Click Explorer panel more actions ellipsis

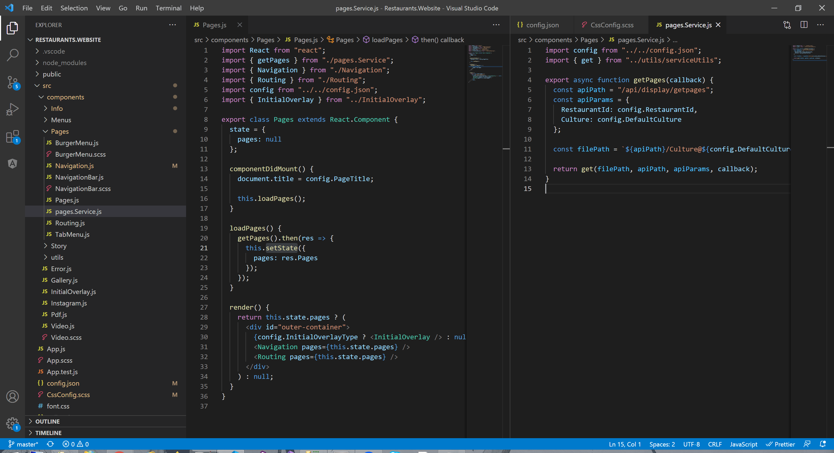click(173, 25)
